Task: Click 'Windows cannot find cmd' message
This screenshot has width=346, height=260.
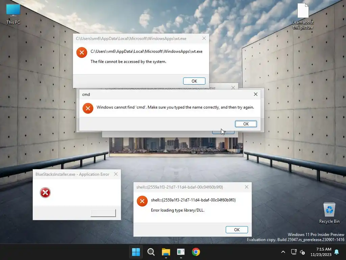Action: (x=175, y=107)
